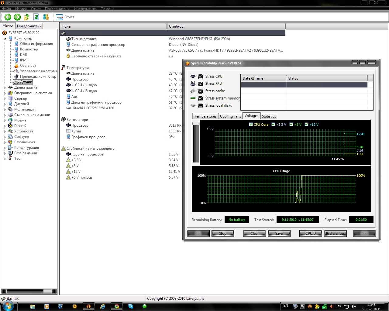Toggle the CPU Core voltage checkbox

click(x=251, y=124)
